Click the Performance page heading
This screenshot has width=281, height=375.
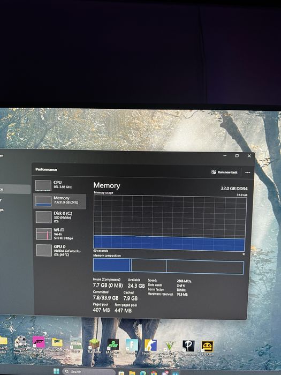click(46, 169)
